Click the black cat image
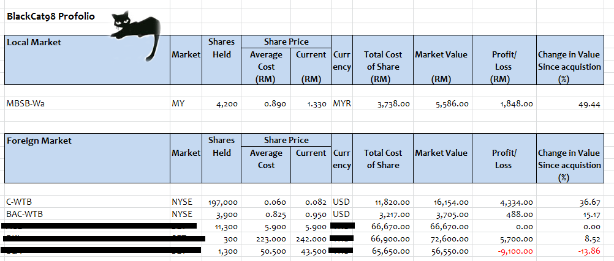The width and height of the screenshot is (614, 261). pyautogui.click(x=136, y=28)
